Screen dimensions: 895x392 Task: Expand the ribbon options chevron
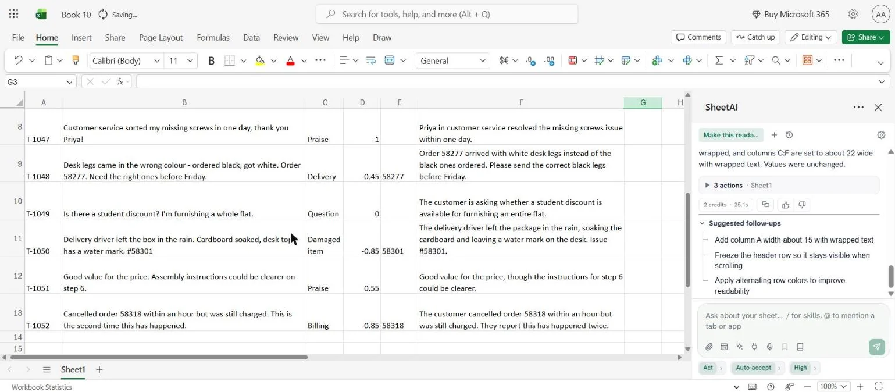pos(880,63)
